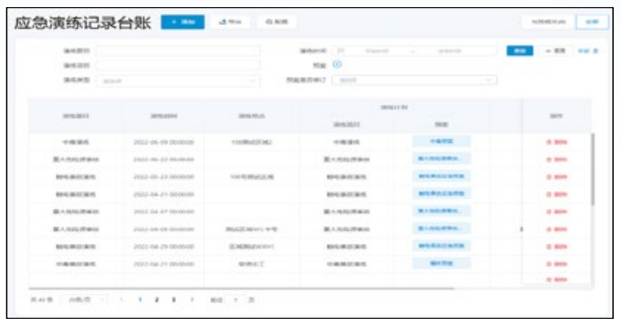Delete the record dated 2022-06-22

pos(557,159)
